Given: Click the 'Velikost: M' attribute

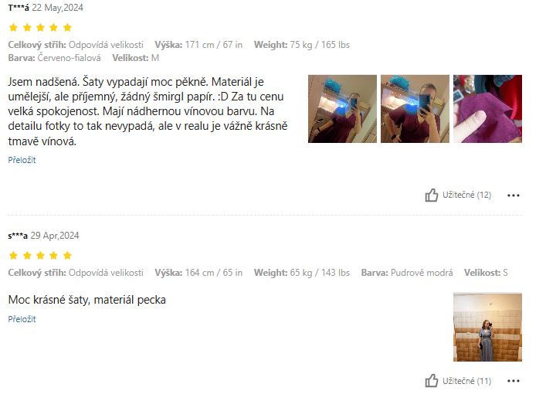Looking at the screenshot, I should [135, 58].
